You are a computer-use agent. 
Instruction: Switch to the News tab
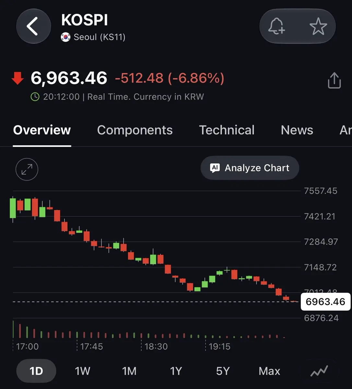297,130
